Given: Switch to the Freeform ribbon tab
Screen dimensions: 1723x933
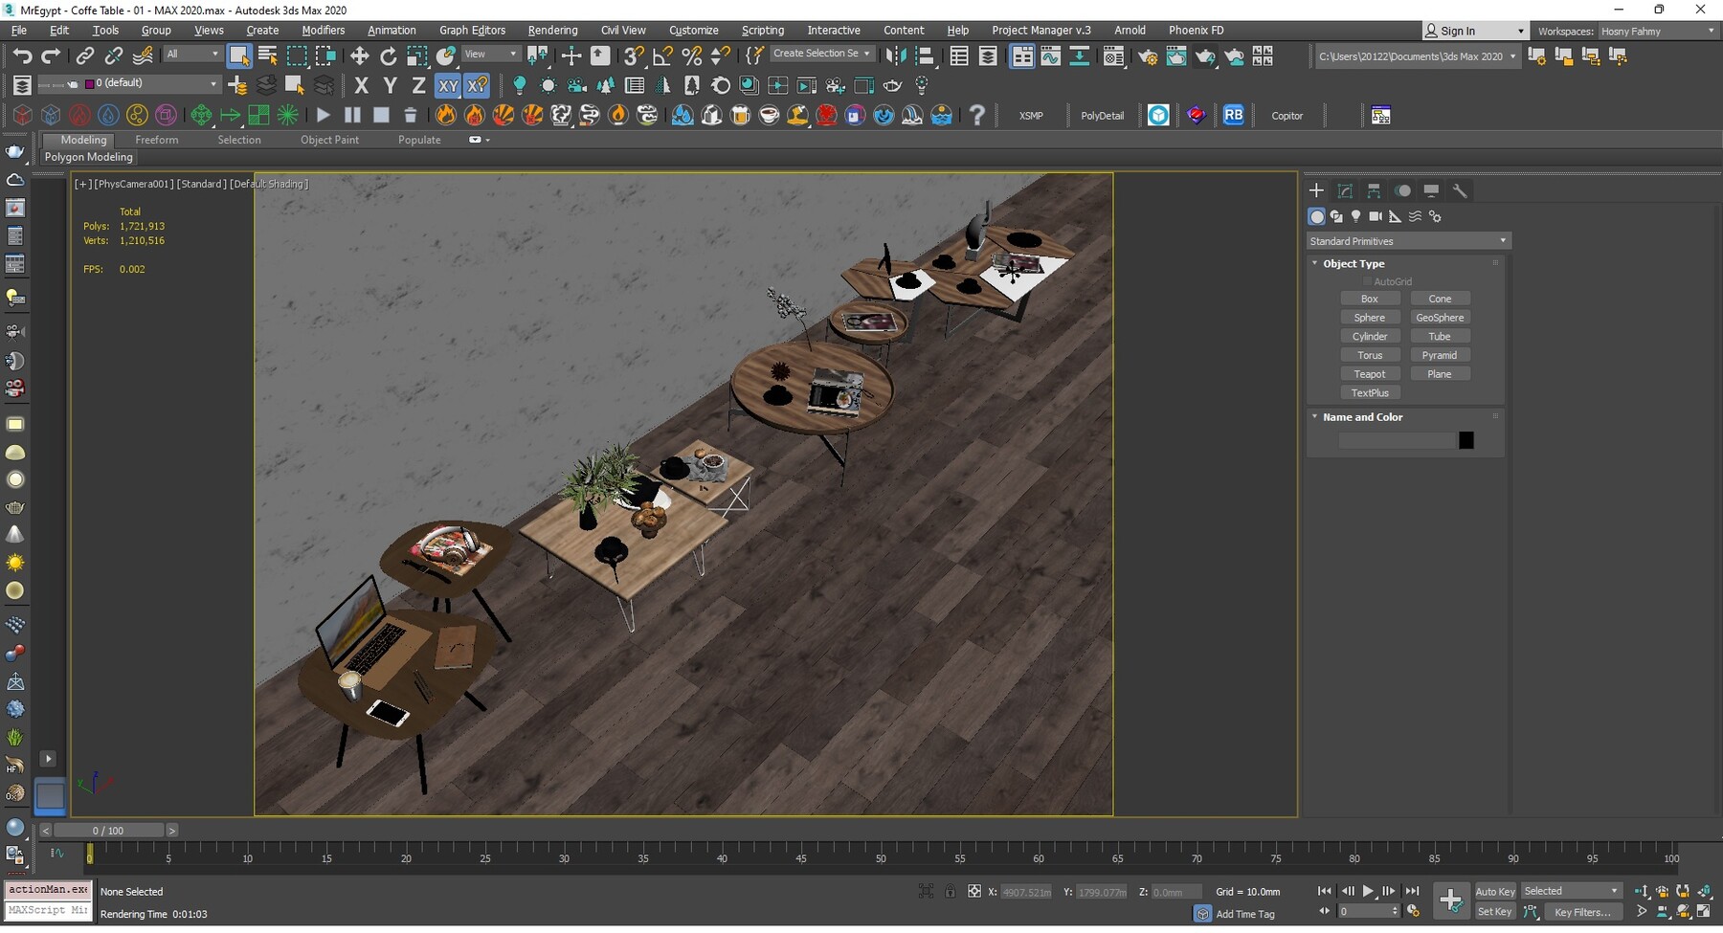Looking at the screenshot, I should (x=157, y=140).
